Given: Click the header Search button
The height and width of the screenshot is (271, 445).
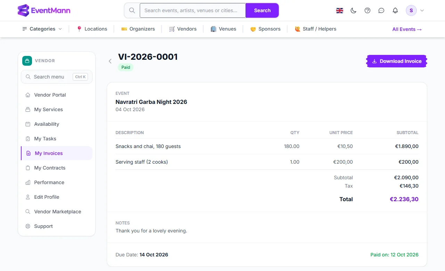Looking at the screenshot, I should tap(262, 10).
